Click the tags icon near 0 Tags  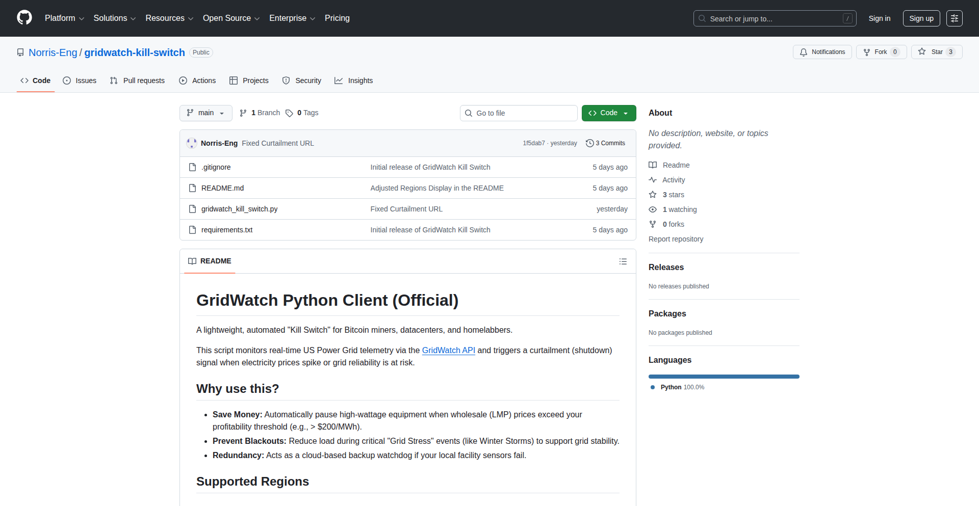[x=289, y=113]
